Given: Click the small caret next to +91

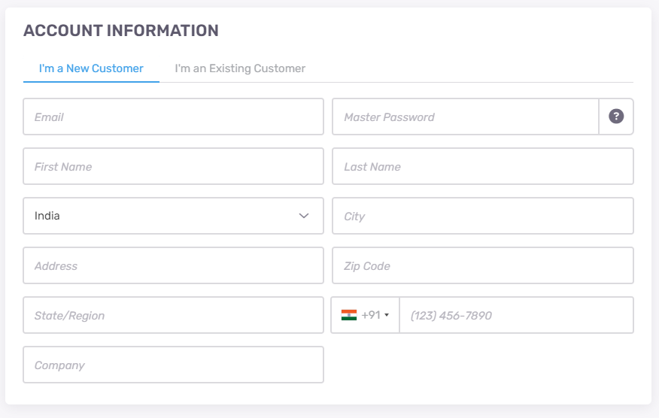Looking at the screenshot, I should (x=387, y=315).
